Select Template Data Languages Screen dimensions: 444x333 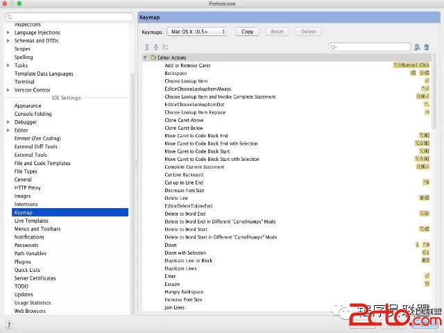click(44, 74)
